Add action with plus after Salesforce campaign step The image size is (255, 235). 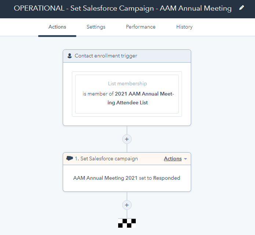pyautogui.click(x=127, y=205)
